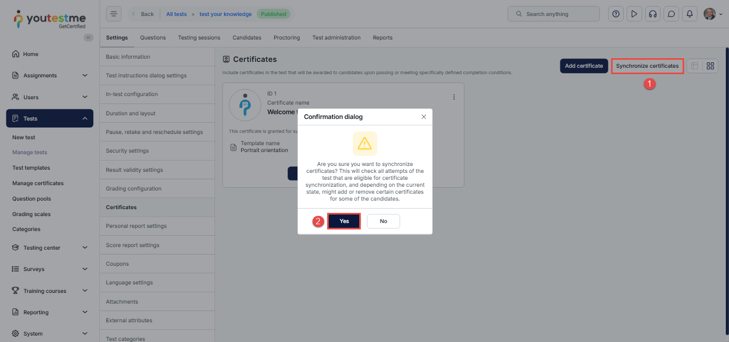Open Manage certificates in sidebar
Viewport: 729px width, 342px height.
point(38,183)
